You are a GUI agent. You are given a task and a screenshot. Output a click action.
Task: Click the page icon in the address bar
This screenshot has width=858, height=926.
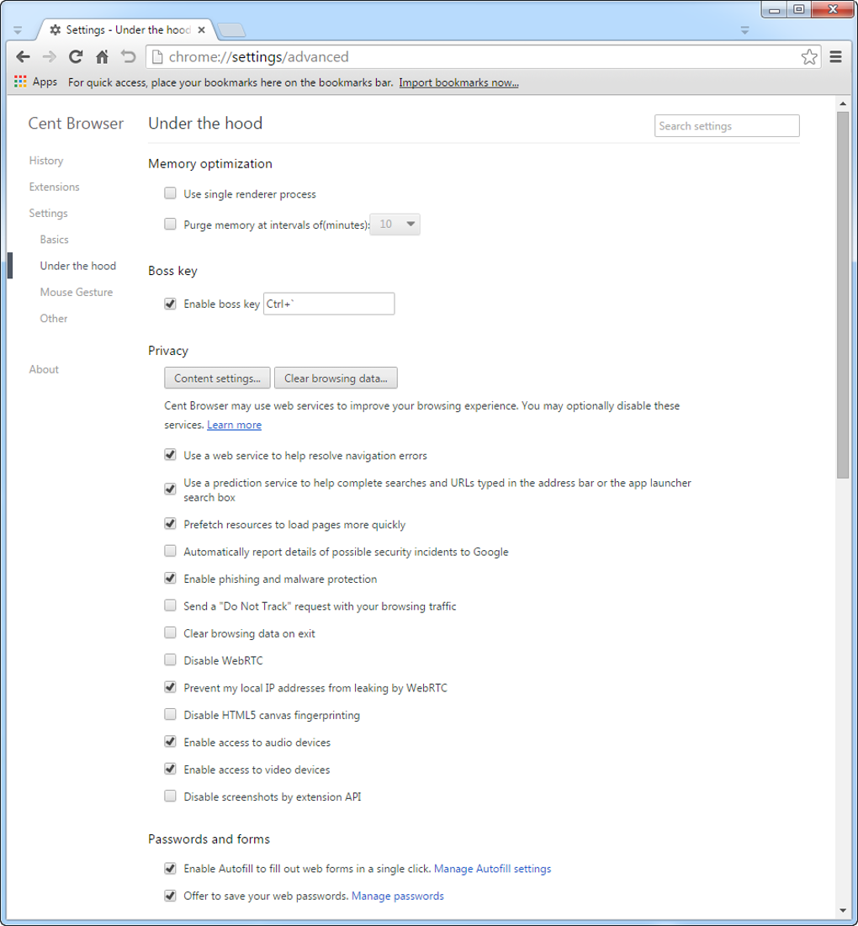tap(157, 56)
